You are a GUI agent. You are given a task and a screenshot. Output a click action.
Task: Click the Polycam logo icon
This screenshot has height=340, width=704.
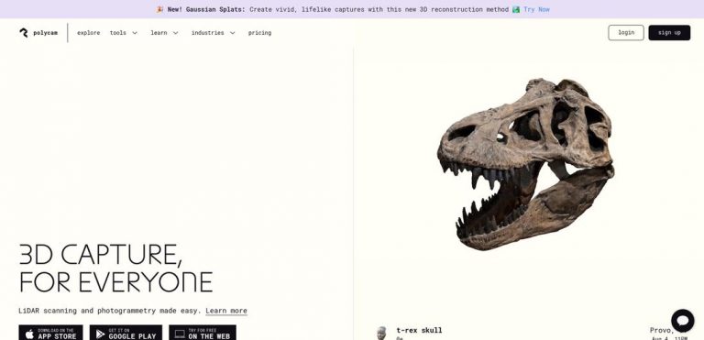[24, 33]
